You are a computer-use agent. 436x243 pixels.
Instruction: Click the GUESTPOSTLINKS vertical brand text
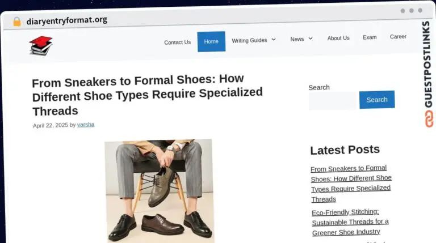click(427, 64)
